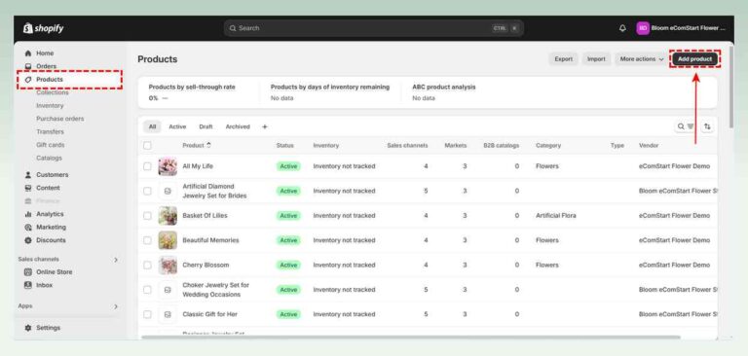Click the top search field
Image resolution: width=748 pixels, height=356 pixels.
[x=374, y=28]
